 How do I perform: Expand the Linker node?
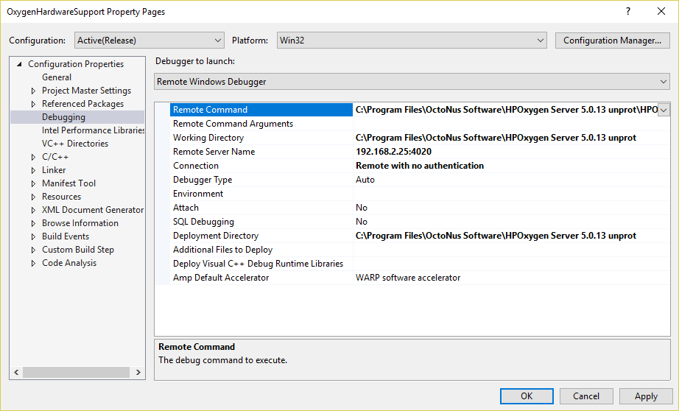[33, 171]
